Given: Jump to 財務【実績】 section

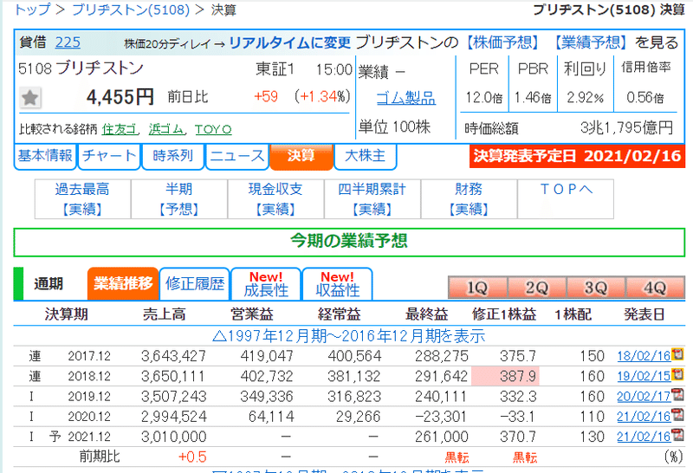Looking at the screenshot, I should coord(469,199).
